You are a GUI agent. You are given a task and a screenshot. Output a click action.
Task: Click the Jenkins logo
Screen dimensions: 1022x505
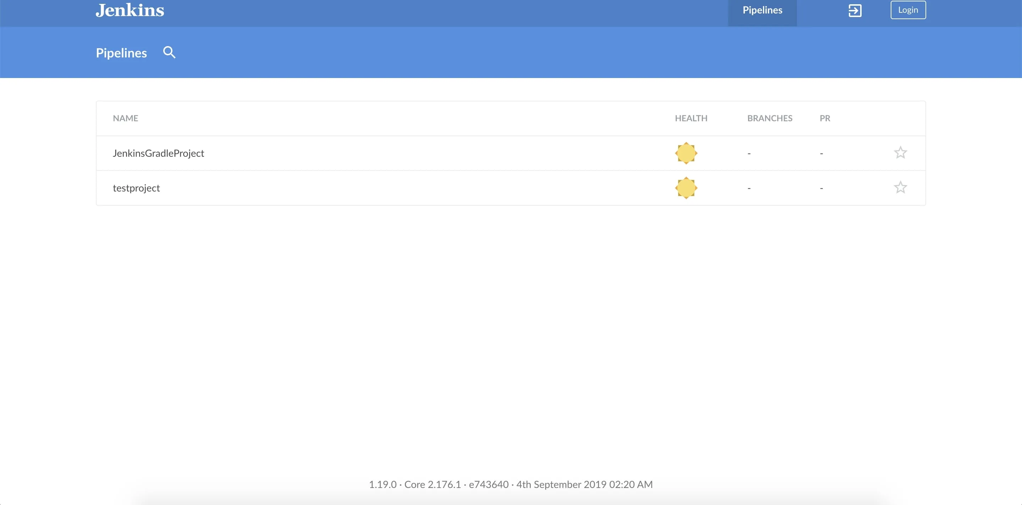pyautogui.click(x=130, y=10)
